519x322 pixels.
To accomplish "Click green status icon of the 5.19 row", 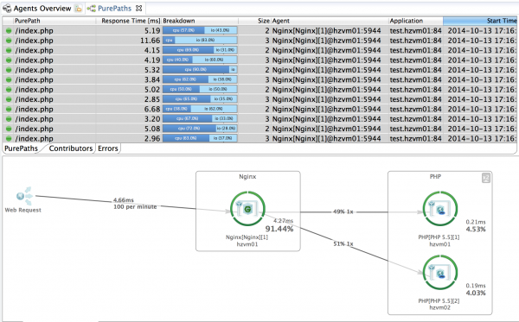I will [9, 31].
